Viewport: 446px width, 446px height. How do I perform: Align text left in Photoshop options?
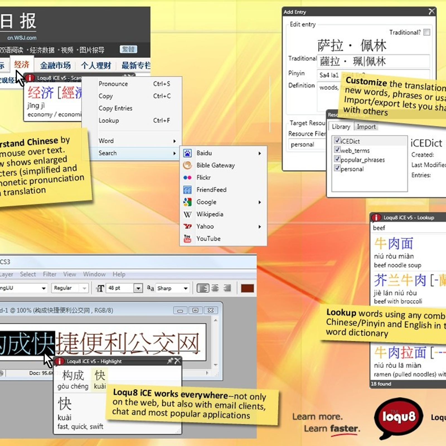pyautogui.click(x=203, y=288)
